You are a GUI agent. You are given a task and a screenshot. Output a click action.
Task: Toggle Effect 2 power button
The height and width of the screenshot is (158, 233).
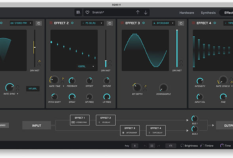point(72,23)
